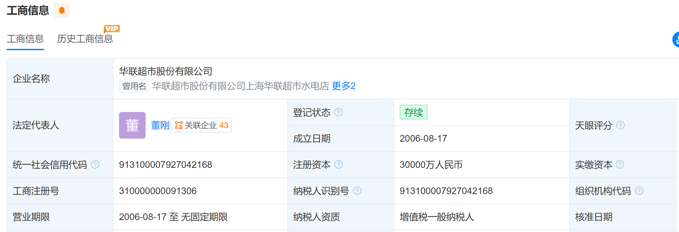Open legal representative 董刚 link
This screenshot has width=679, height=232.
[x=160, y=125]
